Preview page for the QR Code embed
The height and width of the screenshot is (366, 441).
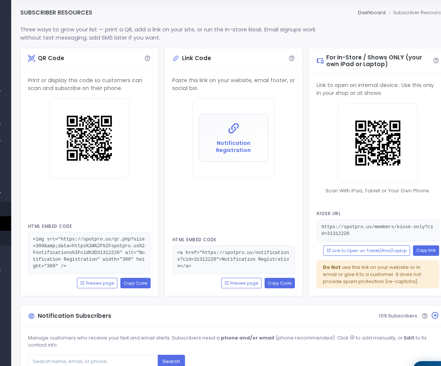click(97, 283)
